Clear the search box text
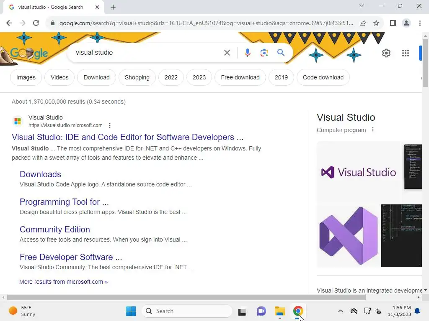This screenshot has height=321, width=429. pos(227,53)
